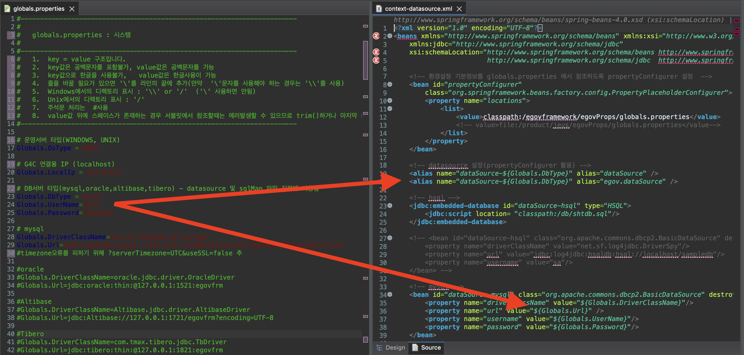744x355 pixels.
Task: Collapse propertyConfigurer bean fold on line 8
Action: [390, 85]
